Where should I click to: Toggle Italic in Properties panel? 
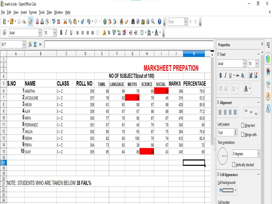225,75
